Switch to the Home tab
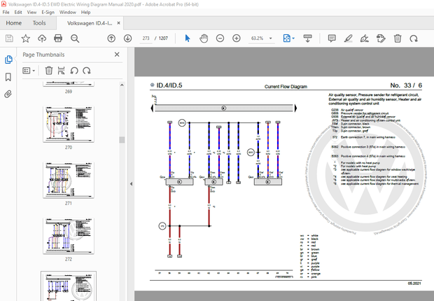This screenshot has width=434, height=301. (14, 23)
